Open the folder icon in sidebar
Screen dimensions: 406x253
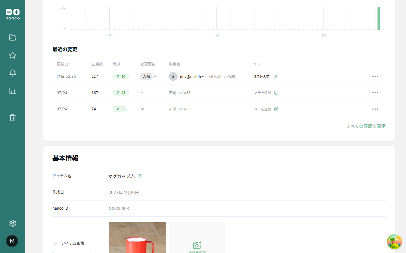tap(13, 38)
